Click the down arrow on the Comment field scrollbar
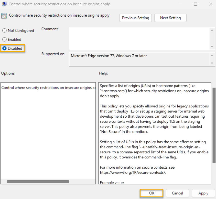Viewport: 216px width, 199px height. click(x=212, y=47)
